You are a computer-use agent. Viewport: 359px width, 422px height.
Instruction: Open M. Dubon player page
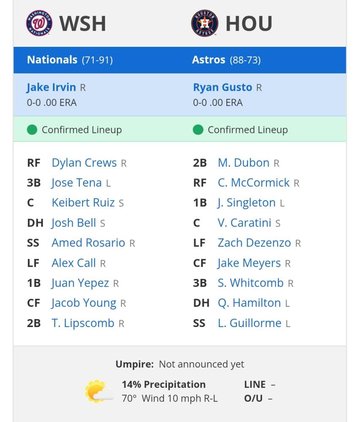pyautogui.click(x=243, y=163)
